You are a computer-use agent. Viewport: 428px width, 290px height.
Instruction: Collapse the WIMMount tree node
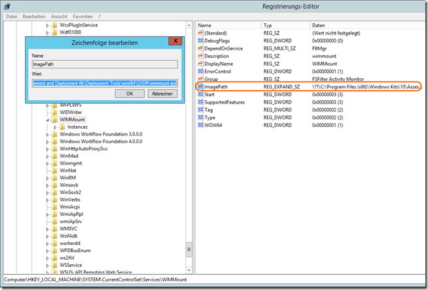click(48, 120)
